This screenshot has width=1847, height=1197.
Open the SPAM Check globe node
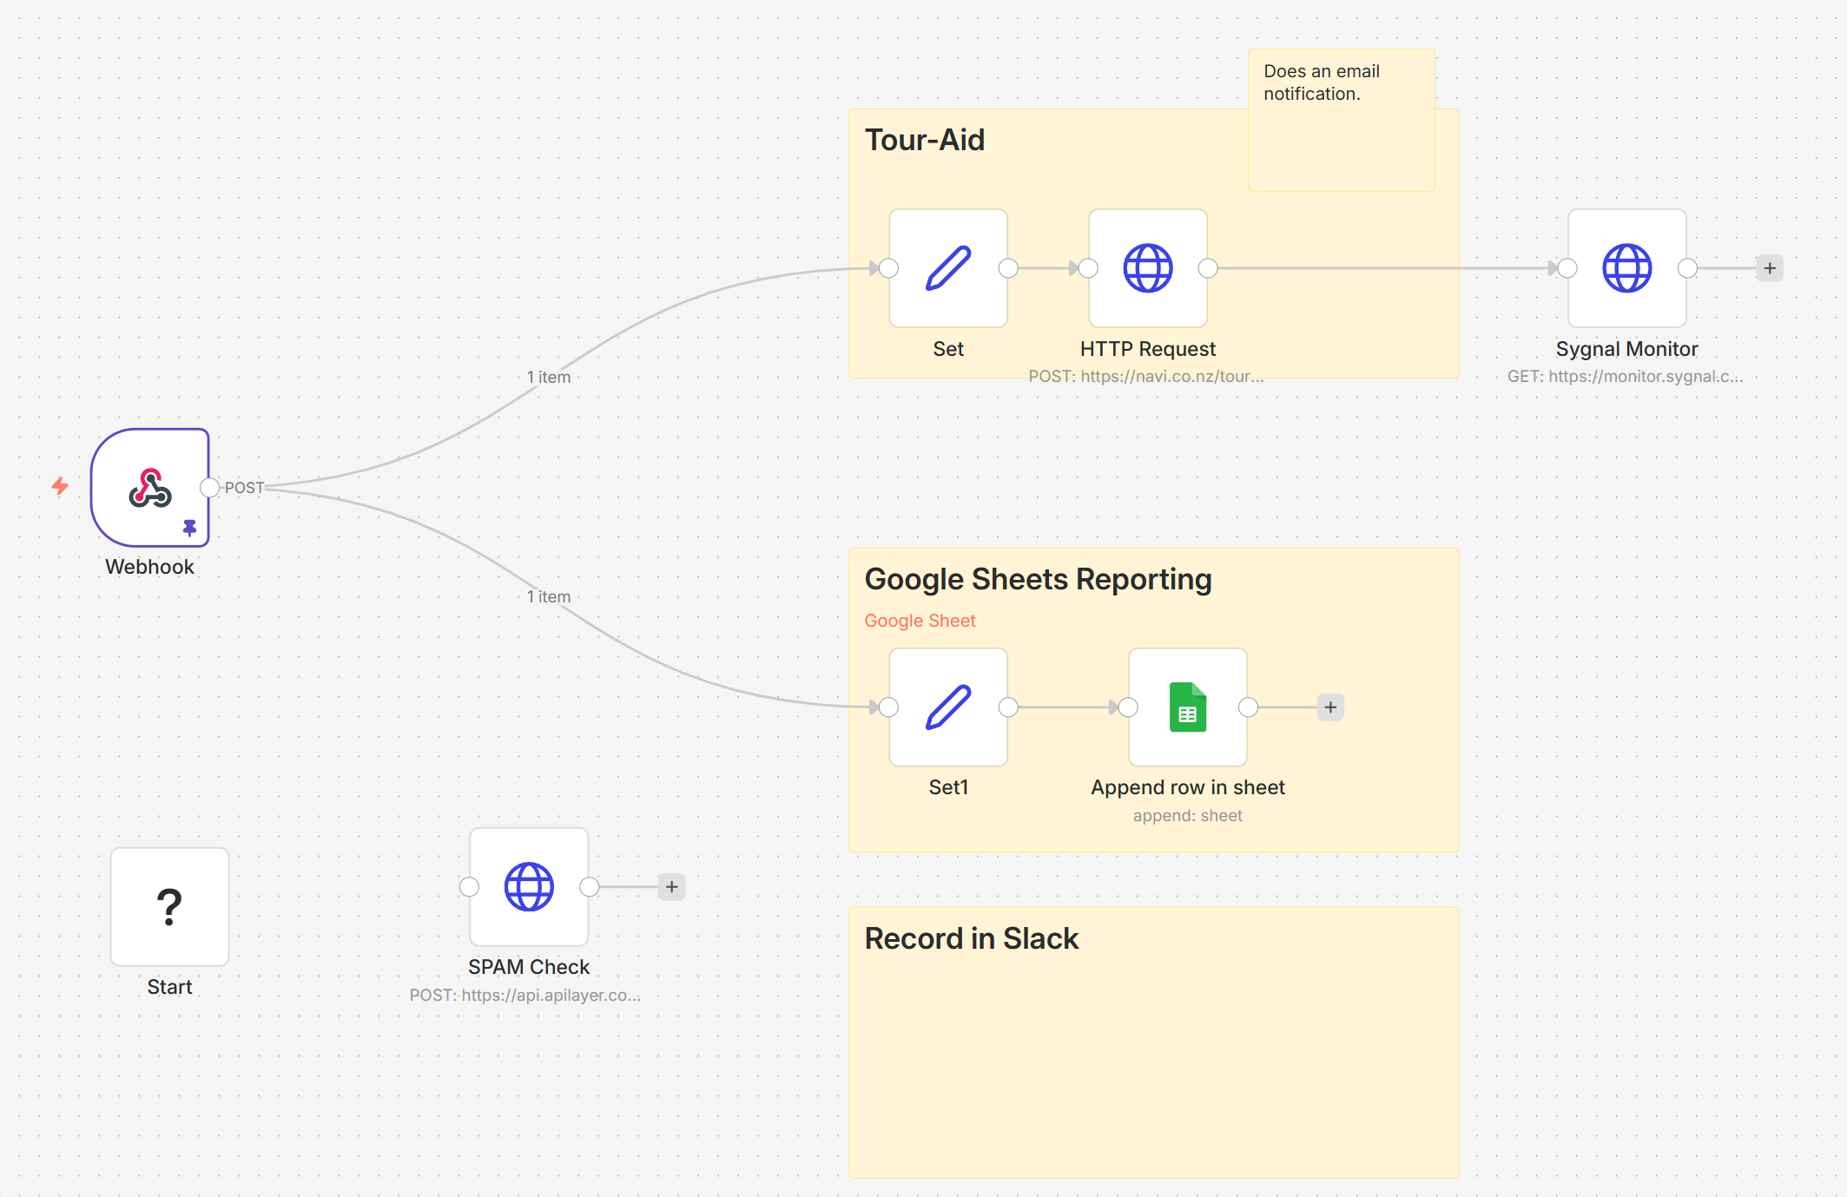coord(528,886)
